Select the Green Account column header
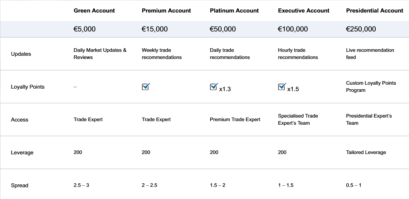 click(x=94, y=11)
